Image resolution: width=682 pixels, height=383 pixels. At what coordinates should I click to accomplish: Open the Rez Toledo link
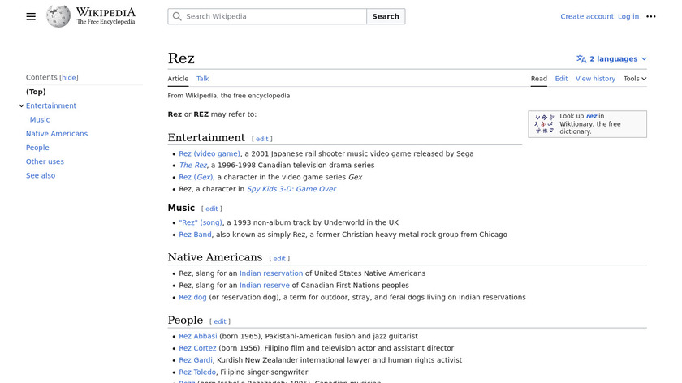(197, 372)
